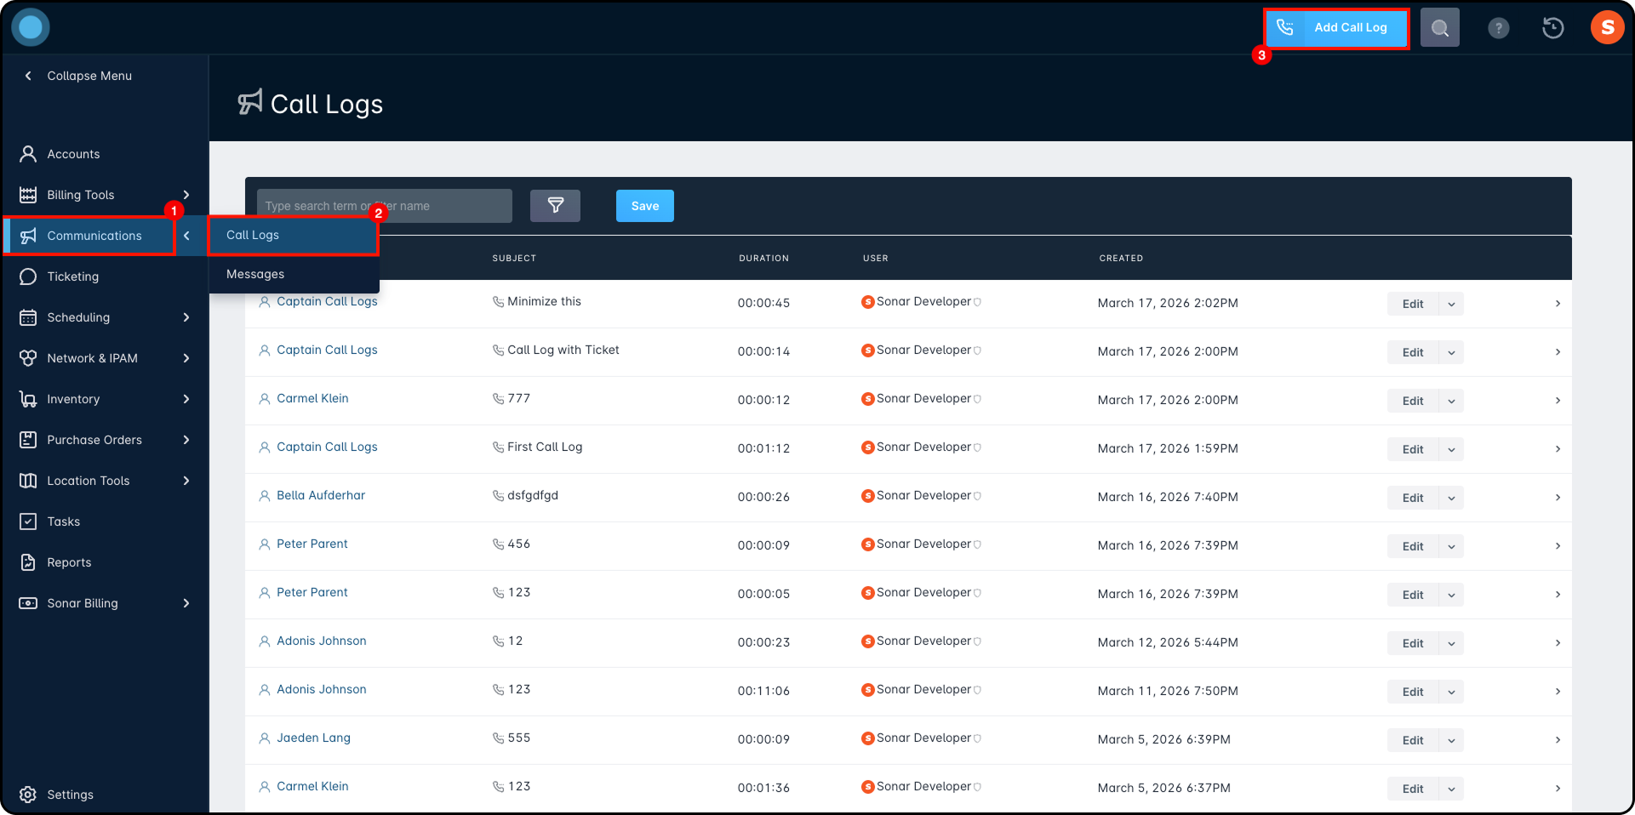Expand the Location Tools submenu chevron
This screenshot has height=815, width=1635.
(x=186, y=481)
